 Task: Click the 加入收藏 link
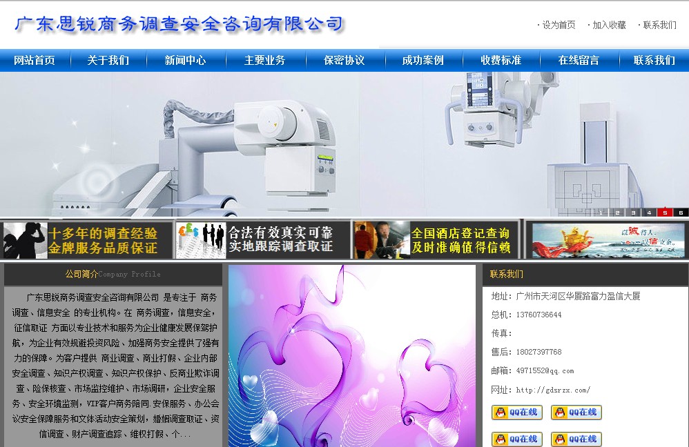609,25
